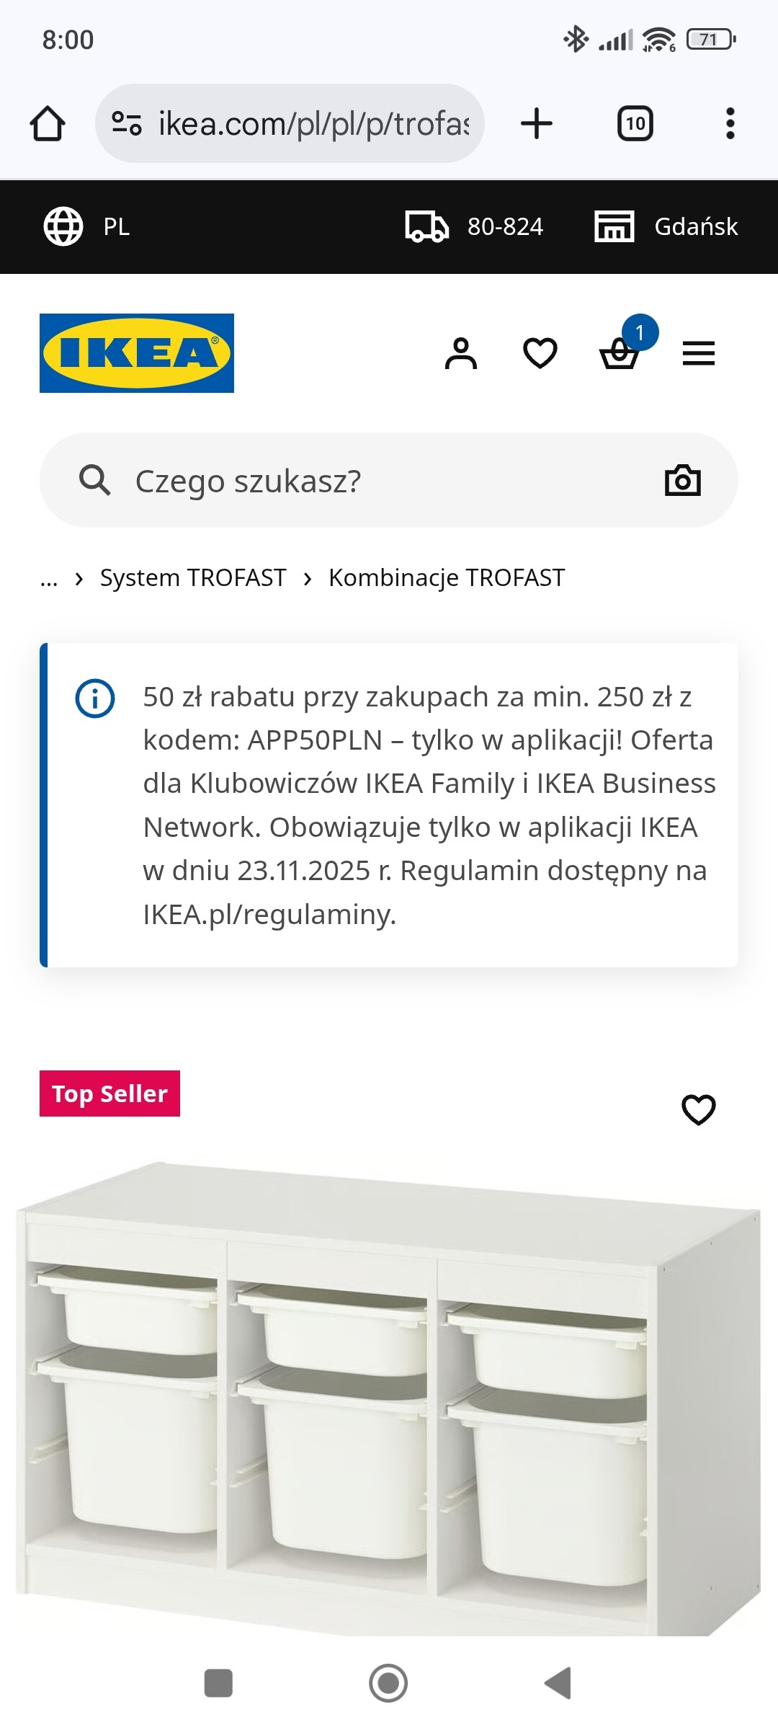778x1730 pixels.
Task: Select the Gdańsk store
Action: [666, 226]
